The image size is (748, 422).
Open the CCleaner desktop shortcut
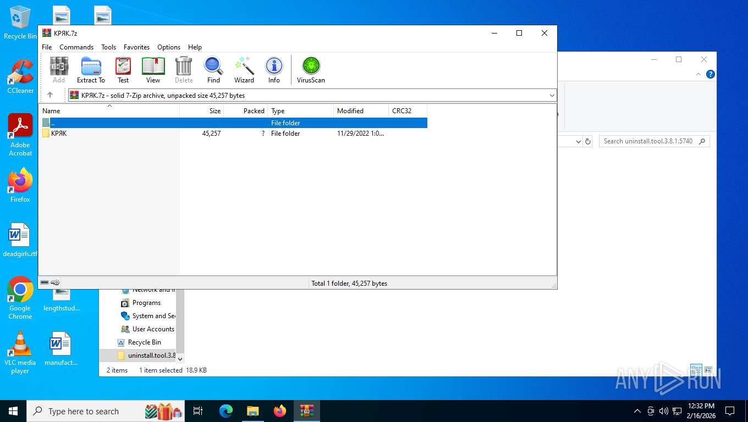pos(20,77)
